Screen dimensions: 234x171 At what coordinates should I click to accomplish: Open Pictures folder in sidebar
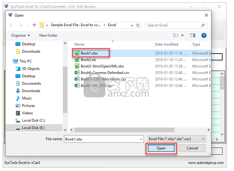[25, 106]
